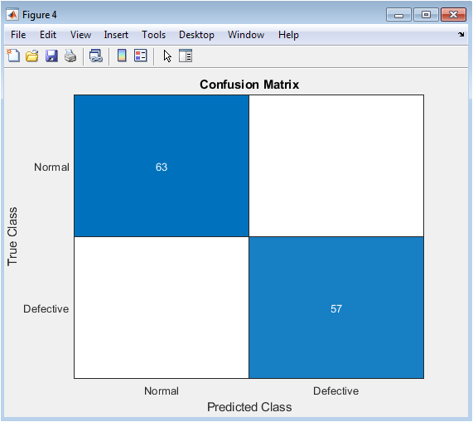
Task: Toggle the Edit Plot arrow tool
Action: point(167,56)
